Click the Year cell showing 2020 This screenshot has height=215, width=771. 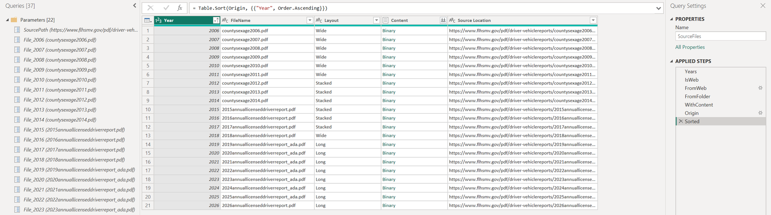[x=187, y=153]
